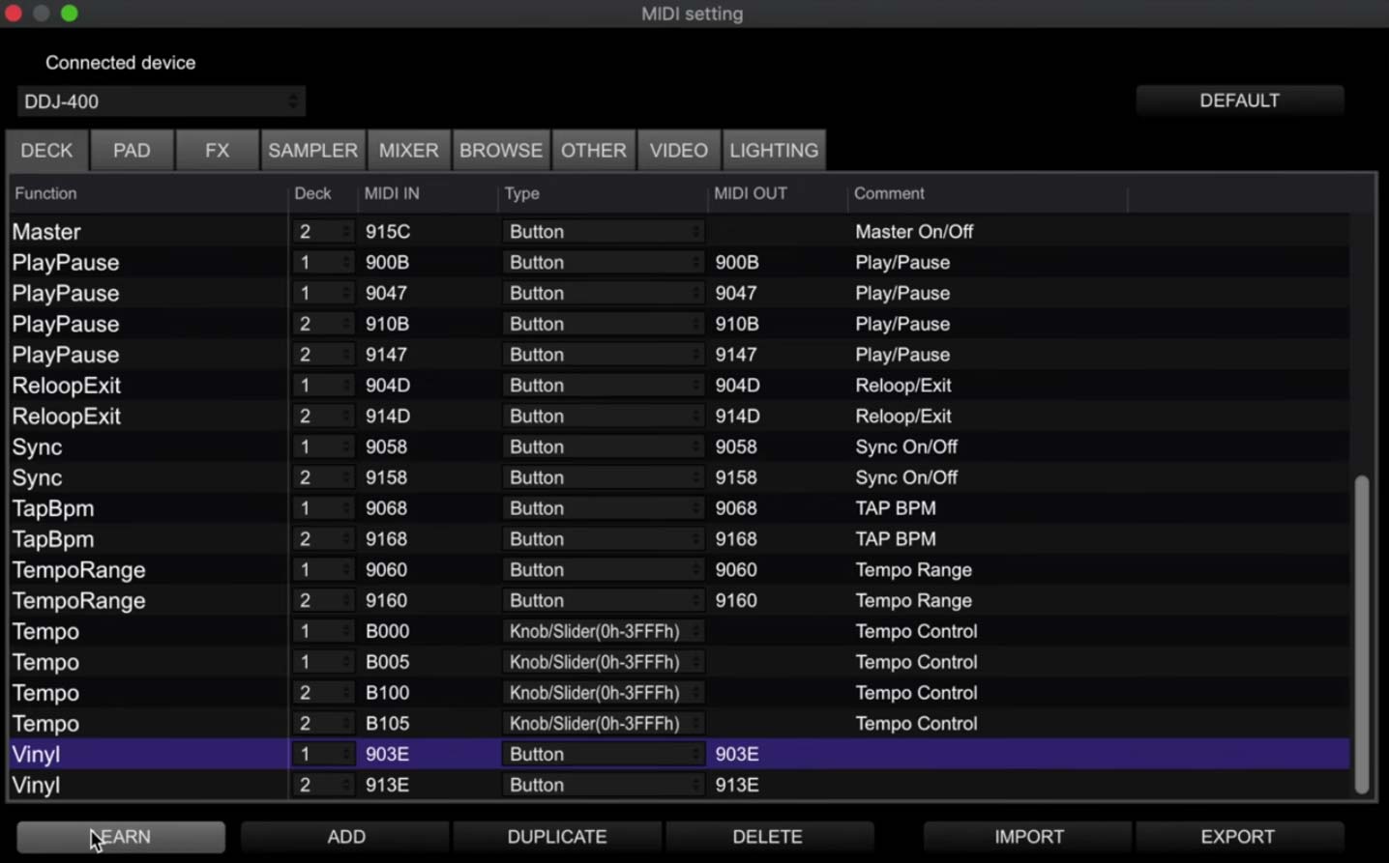This screenshot has height=863, width=1389.
Task: Click the DEFAULT button
Action: (x=1239, y=101)
